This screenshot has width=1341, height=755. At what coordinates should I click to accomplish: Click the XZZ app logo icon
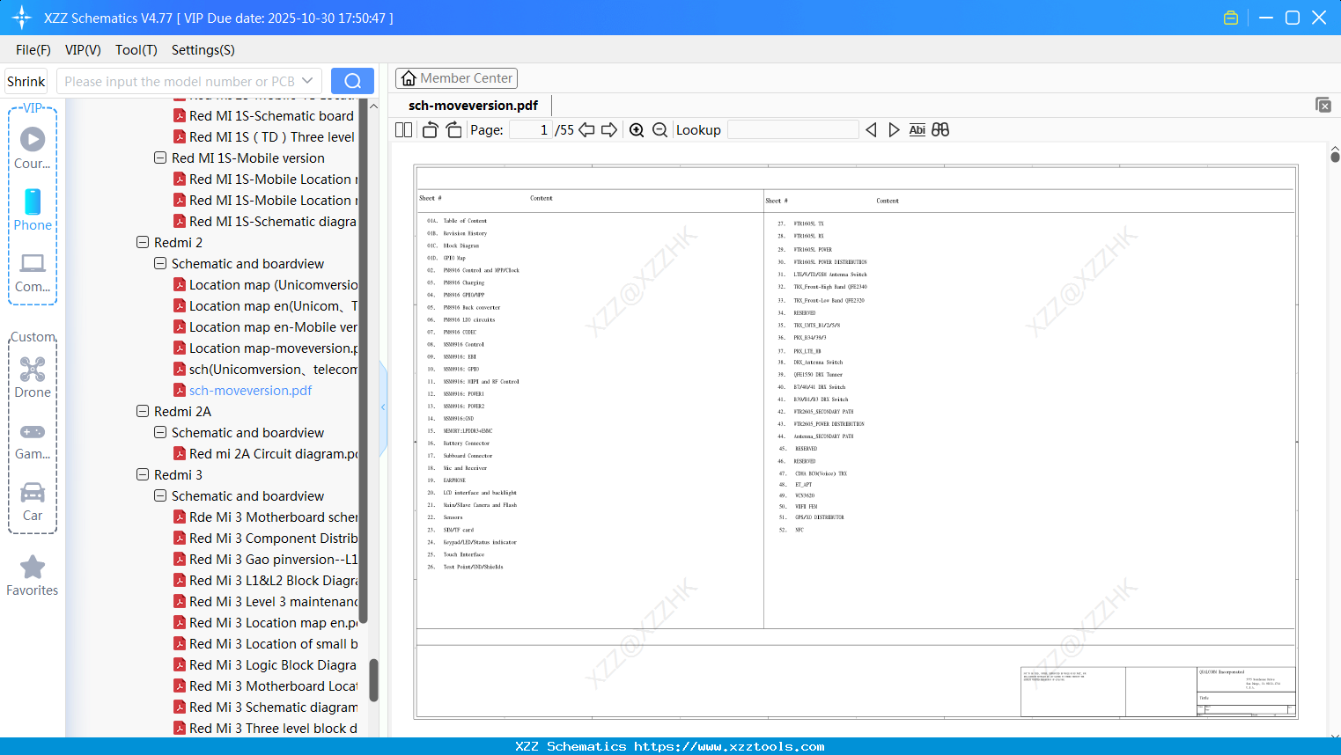coord(21,18)
